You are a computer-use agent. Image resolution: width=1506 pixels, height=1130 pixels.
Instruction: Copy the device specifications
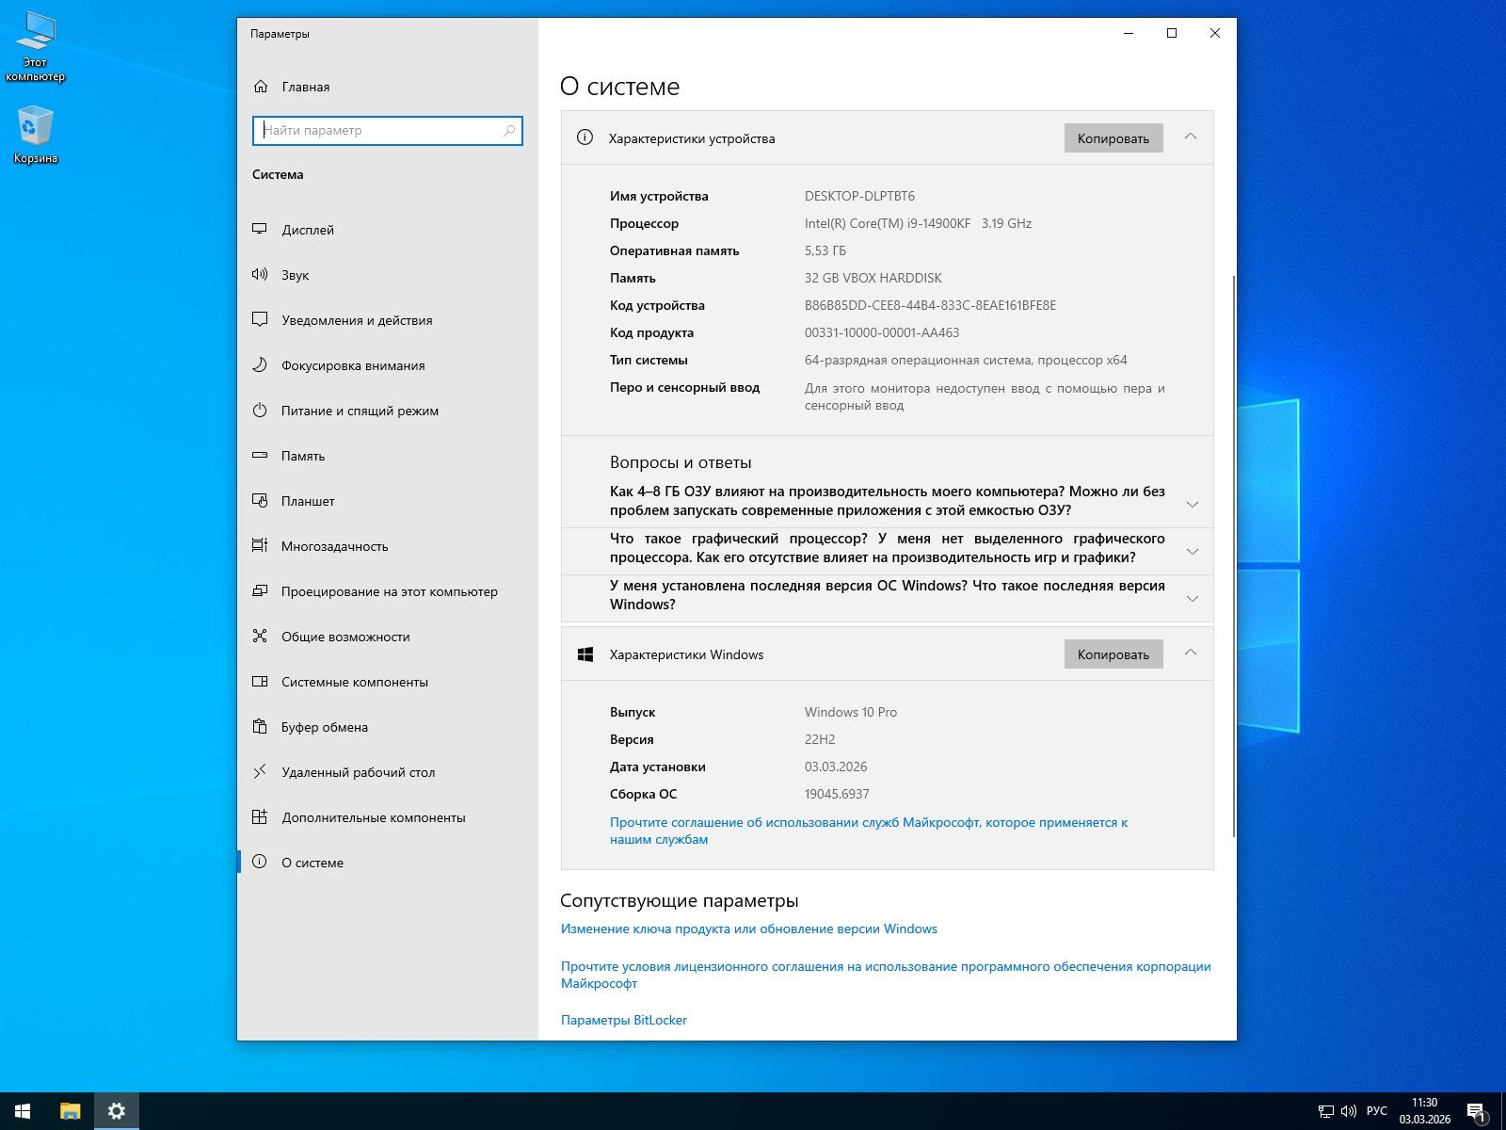tap(1113, 138)
